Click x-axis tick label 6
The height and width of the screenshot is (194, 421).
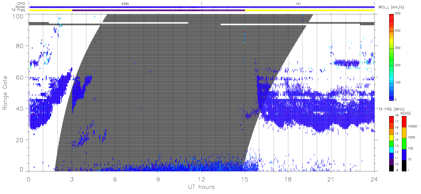coord(115,179)
